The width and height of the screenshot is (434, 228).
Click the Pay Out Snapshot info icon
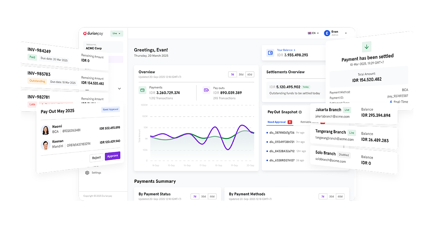[300, 112]
